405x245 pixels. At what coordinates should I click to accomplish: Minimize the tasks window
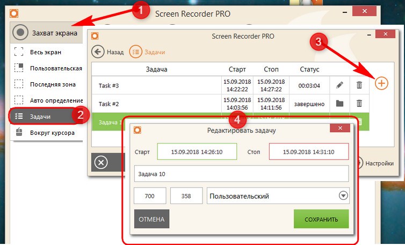pos(369,35)
